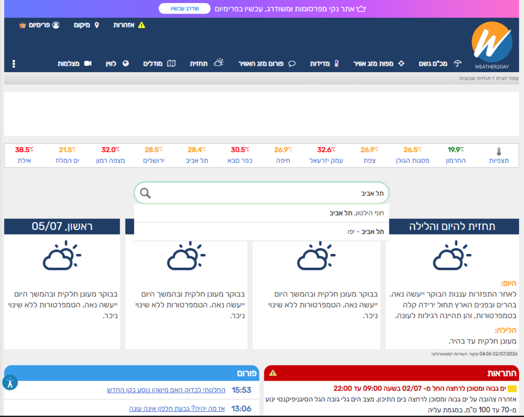Click the location pin icon
524x417 pixels.
tap(97, 25)
